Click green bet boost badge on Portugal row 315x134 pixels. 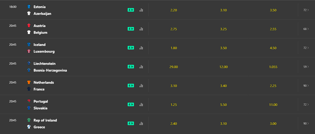131,104
